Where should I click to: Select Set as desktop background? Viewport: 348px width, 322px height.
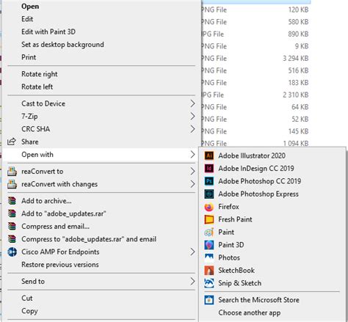click(62, 45)
